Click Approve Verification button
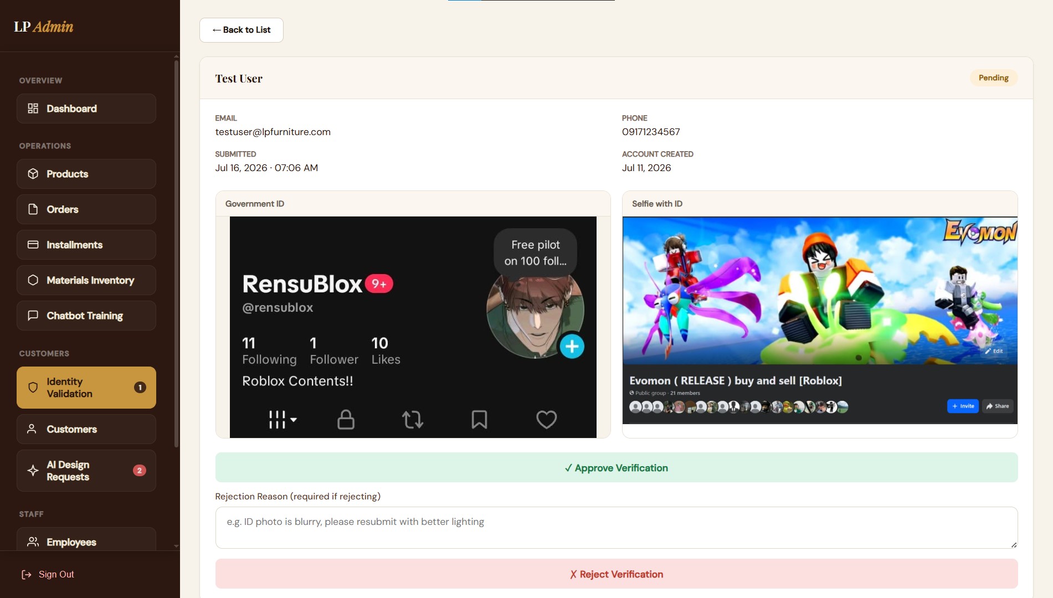 (x=617, y=468)
